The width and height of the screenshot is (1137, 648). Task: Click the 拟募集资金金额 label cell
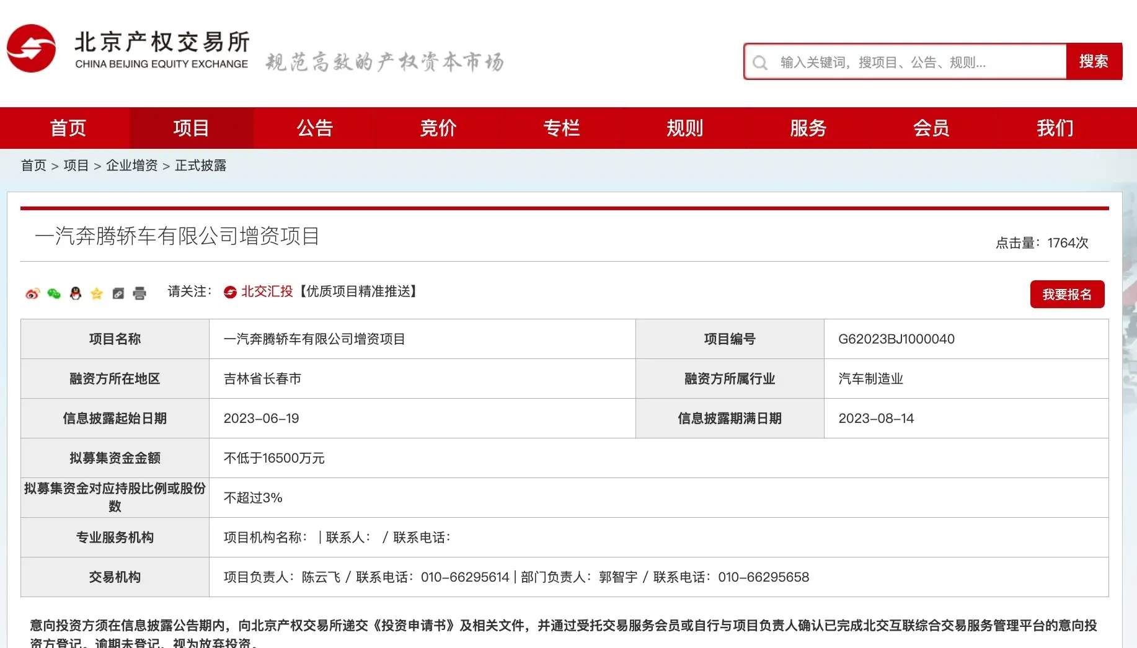click(115, 458)
